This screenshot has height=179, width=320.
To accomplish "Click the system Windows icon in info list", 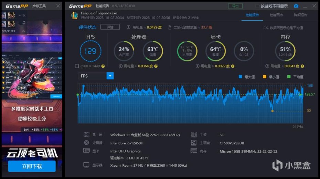I will tap(86, 134).
